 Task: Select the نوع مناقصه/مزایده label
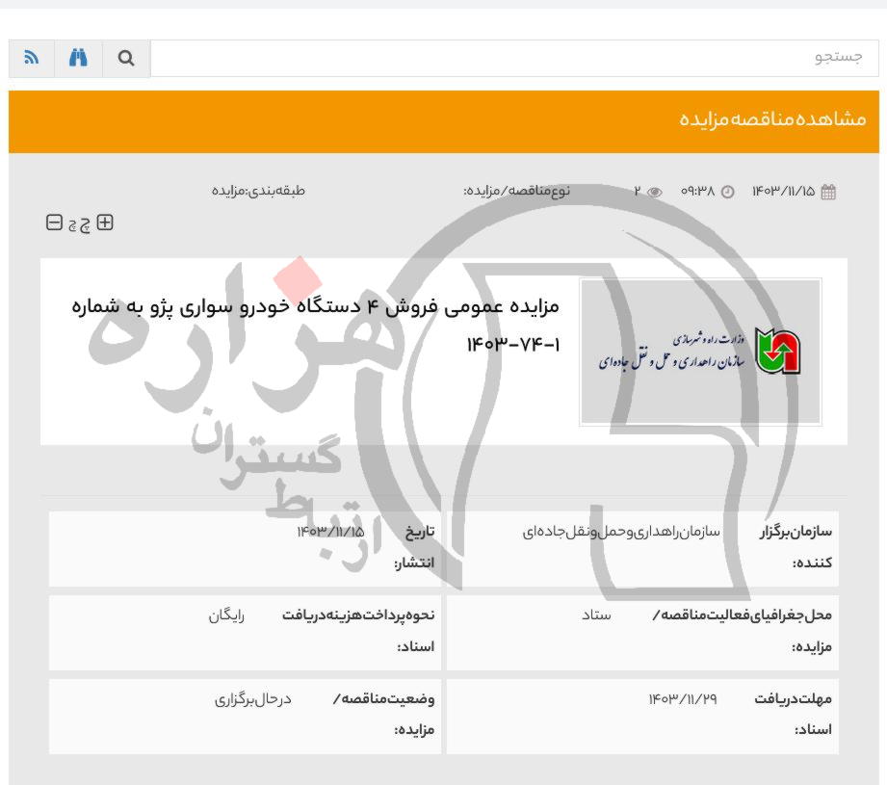(x=510, y=190)
